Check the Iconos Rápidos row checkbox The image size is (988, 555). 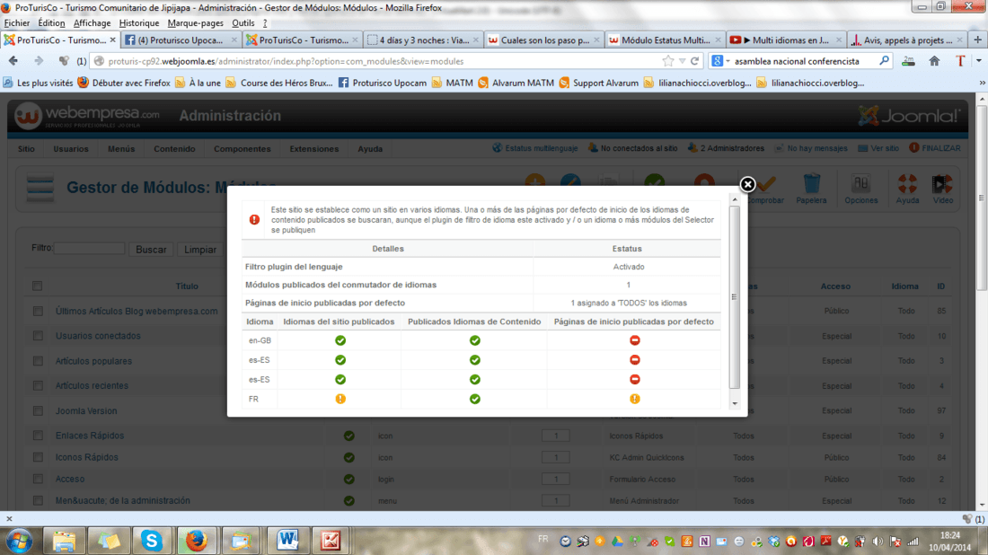(38, 457)
